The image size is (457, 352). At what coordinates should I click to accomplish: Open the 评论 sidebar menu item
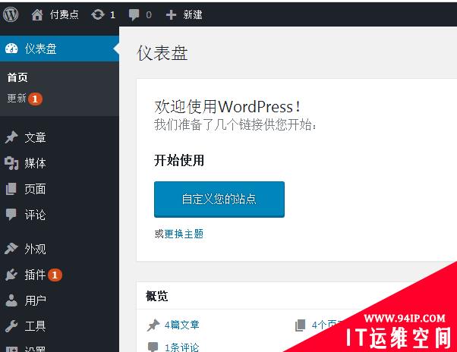click(35, 215)
